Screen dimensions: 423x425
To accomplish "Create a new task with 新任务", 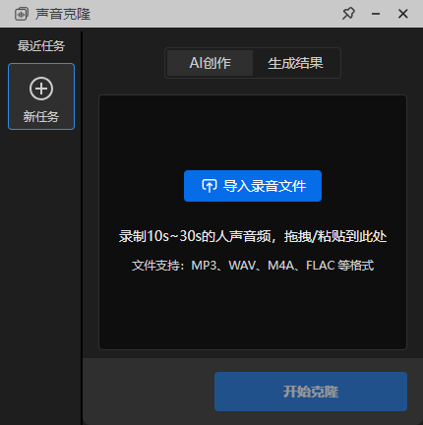I will coord(41,96).
